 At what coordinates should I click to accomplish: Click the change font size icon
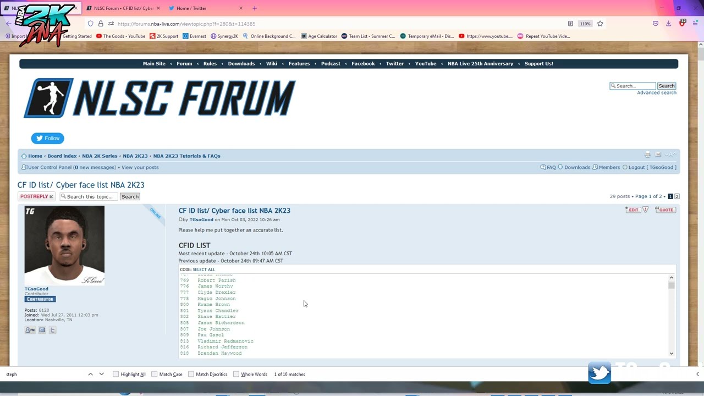670,155
